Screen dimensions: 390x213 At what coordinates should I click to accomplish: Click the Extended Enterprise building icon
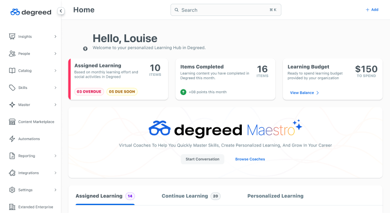(x=12, y=207)
